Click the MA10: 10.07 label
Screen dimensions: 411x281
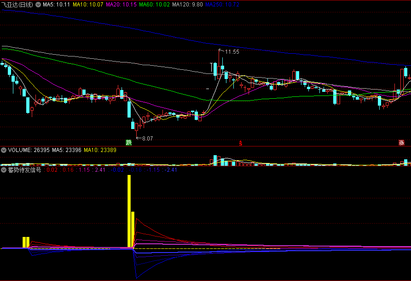(x=88, y=5)
